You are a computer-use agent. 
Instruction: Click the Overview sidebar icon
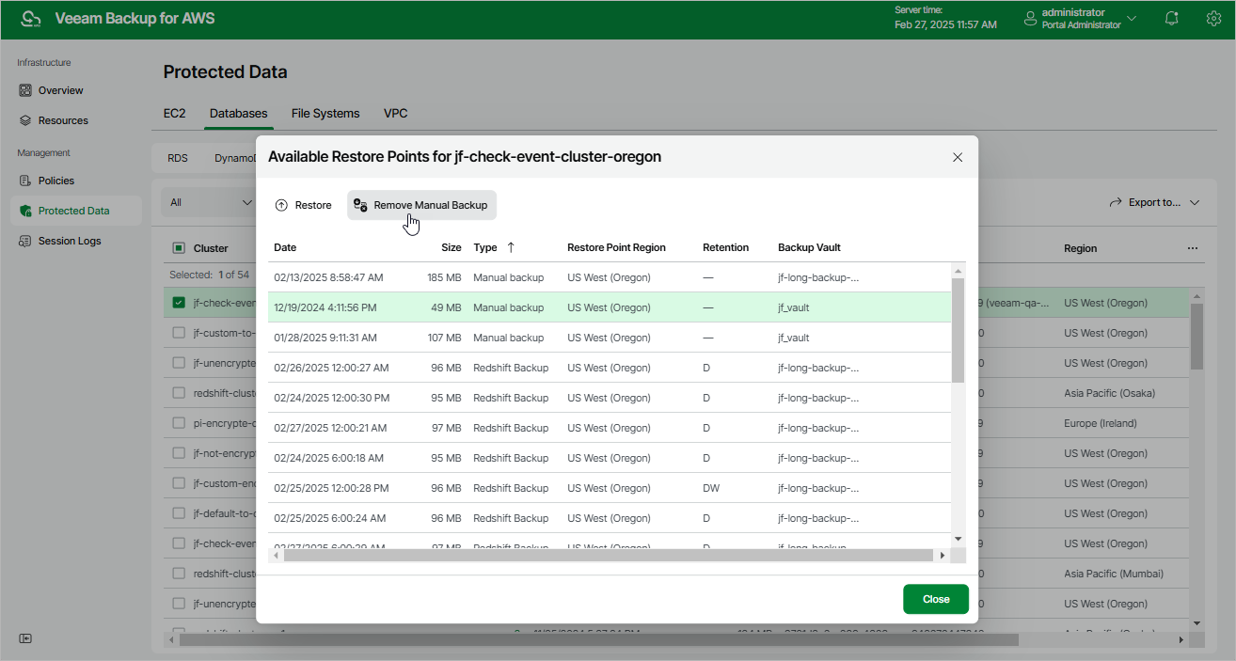pos(25,90)
